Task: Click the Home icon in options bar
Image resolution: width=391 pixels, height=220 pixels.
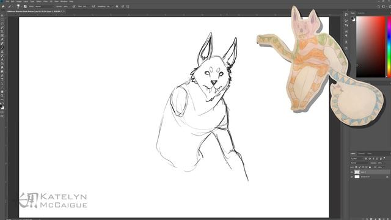Action: pos(3,7)
